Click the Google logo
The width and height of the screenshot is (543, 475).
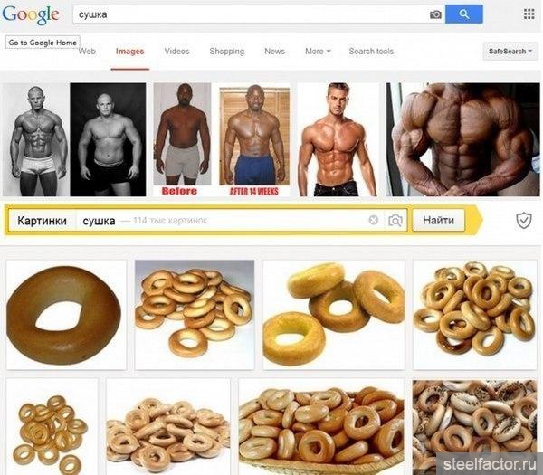(x=31, y=14)
